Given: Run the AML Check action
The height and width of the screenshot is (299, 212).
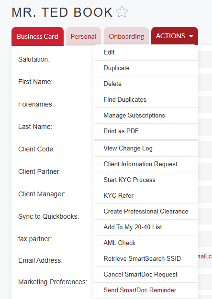Looking at the screenshot, I should coord(145,243).
